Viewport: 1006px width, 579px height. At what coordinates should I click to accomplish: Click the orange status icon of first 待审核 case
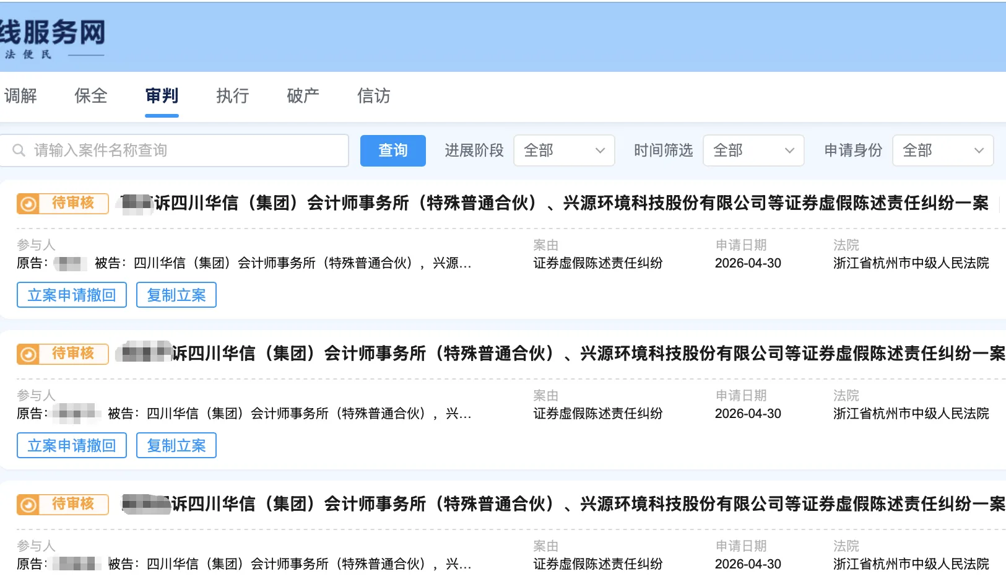tap(28, 204)
